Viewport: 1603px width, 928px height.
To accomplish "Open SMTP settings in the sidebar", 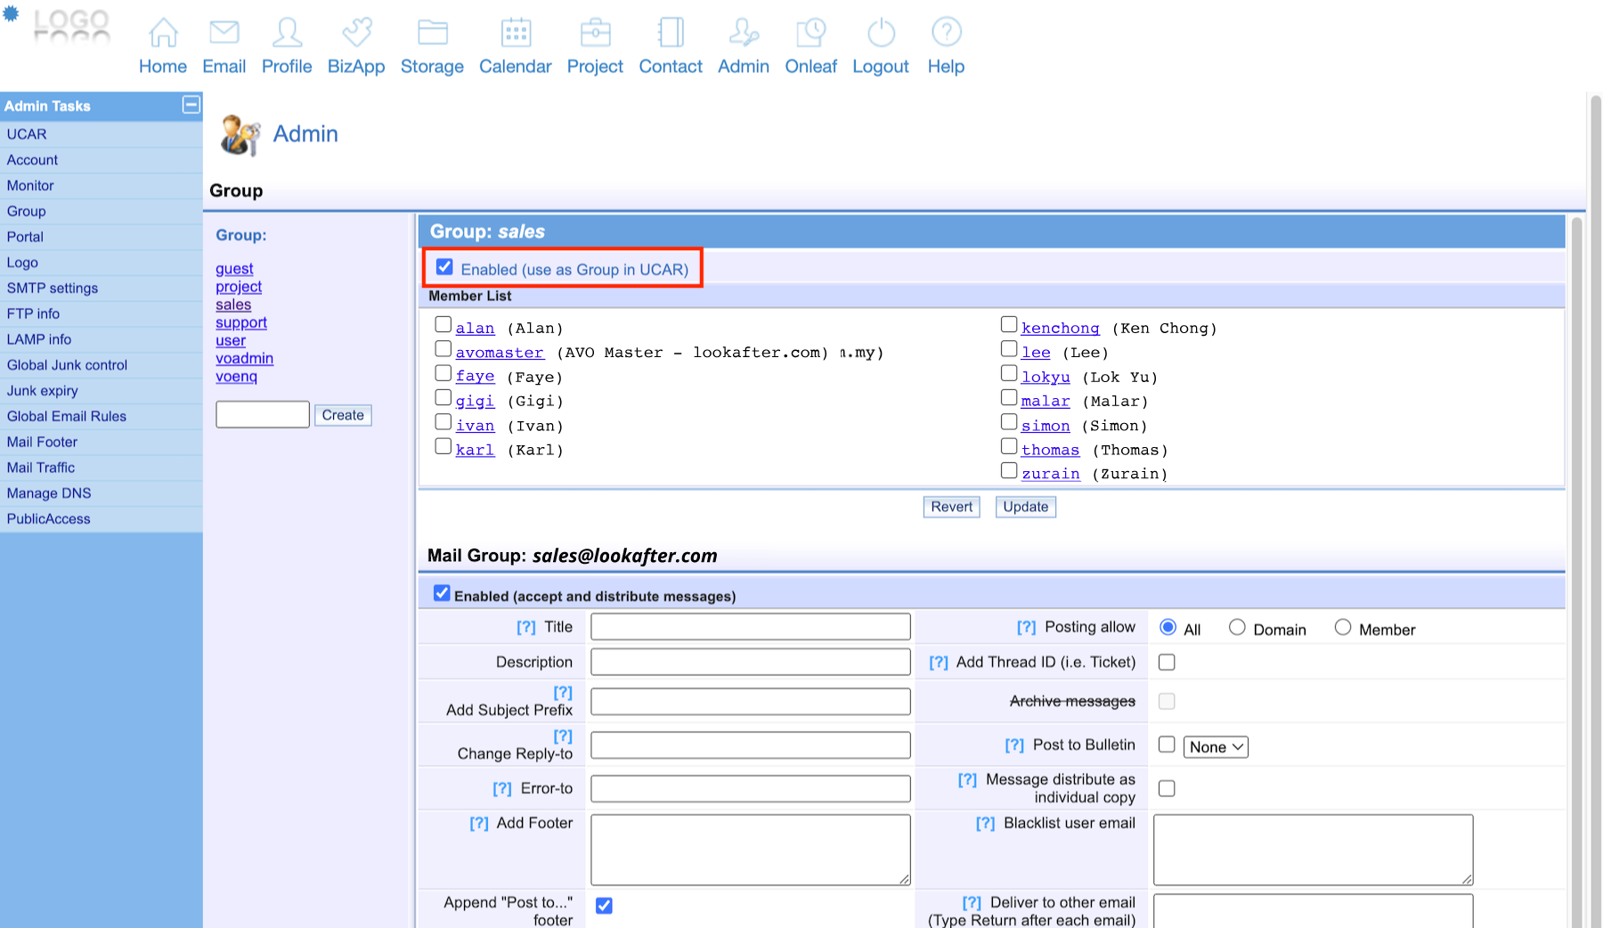I will tap(53, 288).
